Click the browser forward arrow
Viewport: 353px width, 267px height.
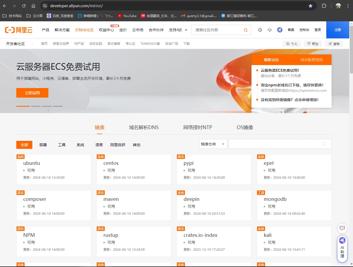point(14,6)
